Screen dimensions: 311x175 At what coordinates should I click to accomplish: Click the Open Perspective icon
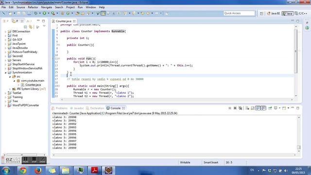tap(261, 14)
